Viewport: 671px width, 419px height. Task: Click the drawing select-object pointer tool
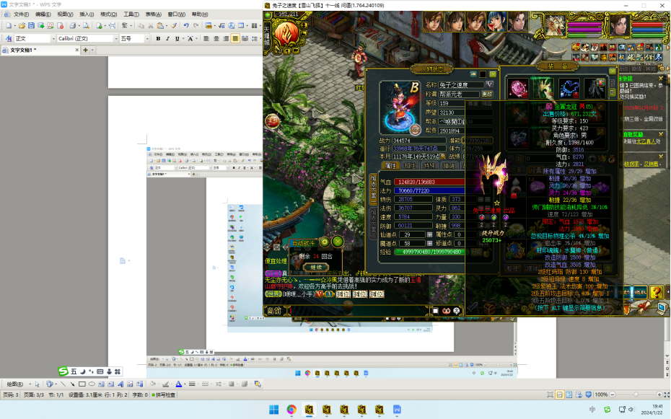(x=38, y=384)
